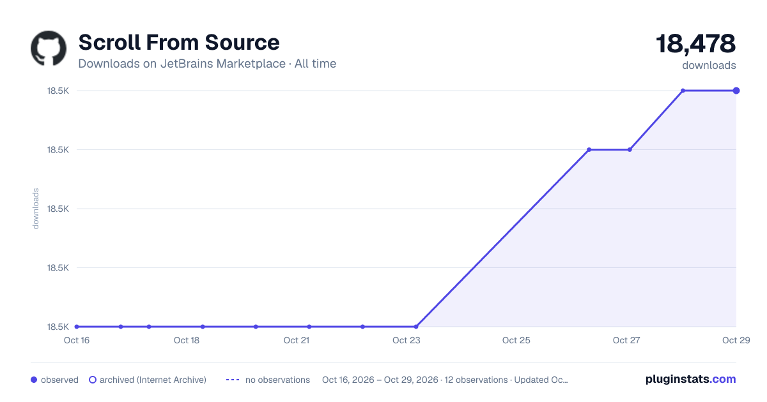Click the Oct 18 axis label

187,340
